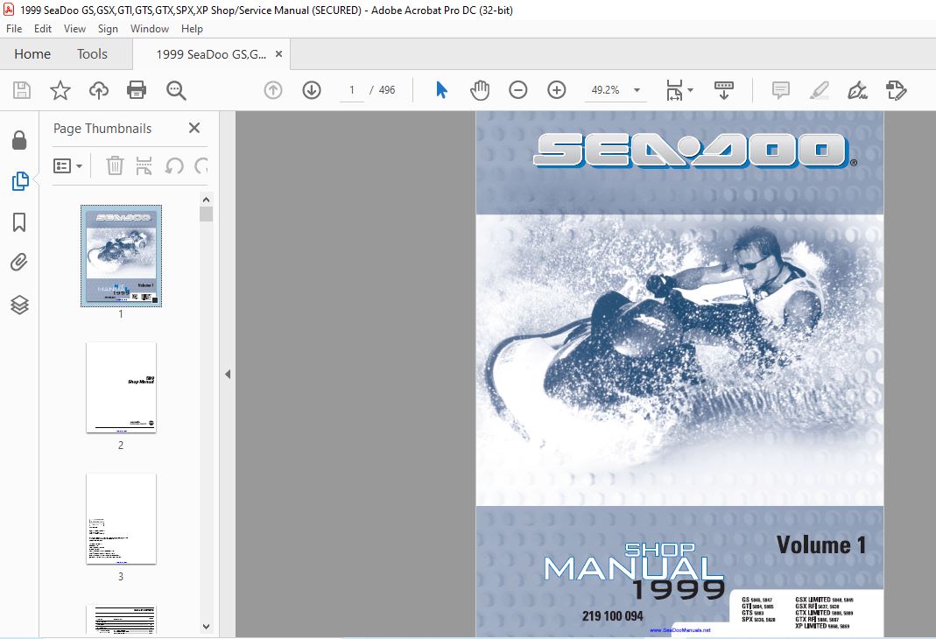This screenshot has width=936, height=639.
Task: Activate the Hand pan tool
Action: (480, 90)
